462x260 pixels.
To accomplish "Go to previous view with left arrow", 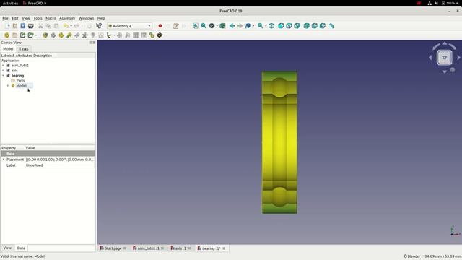I will pyautogui.click(x=232, y=26).
